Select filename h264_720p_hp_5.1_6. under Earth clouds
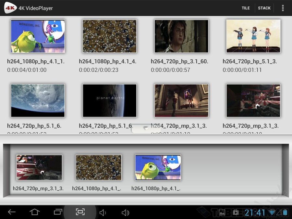292x219 pixels. pos(34,126)
